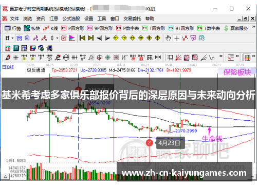
Task: Jump to first bar playback arrow
Action: coord(82,38)
